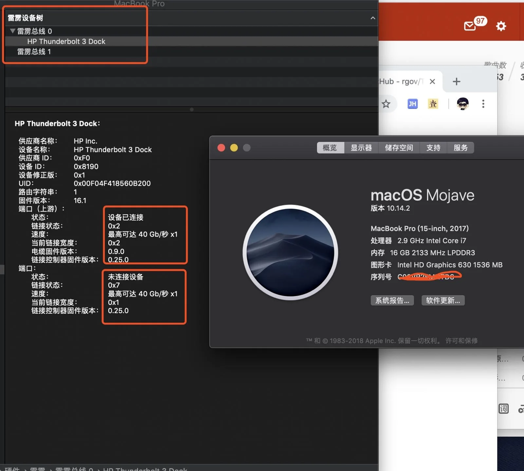524x471 pixels.
Task: Select the 雷雳总线 0 tree row
Action: (192, 31)
